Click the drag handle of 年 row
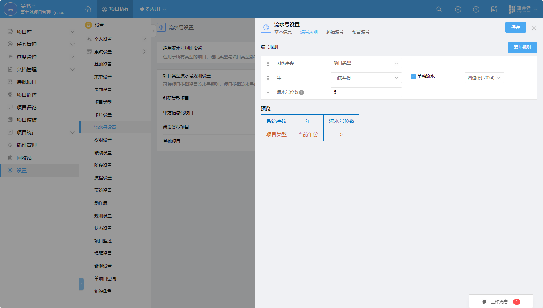 pos(268,78)
